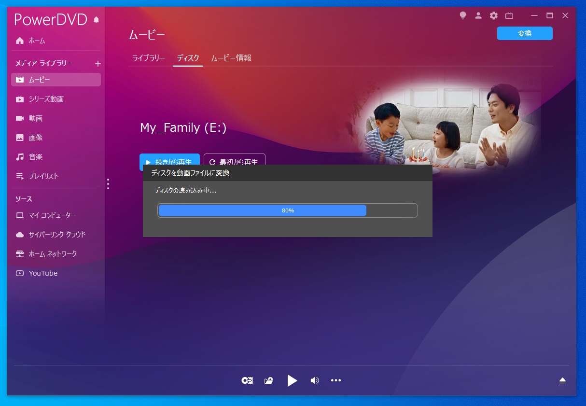The height and width of the screenshot is (406, 586).
Task: Click the sidebar collapse handle dots
Action: coord(108,184)
